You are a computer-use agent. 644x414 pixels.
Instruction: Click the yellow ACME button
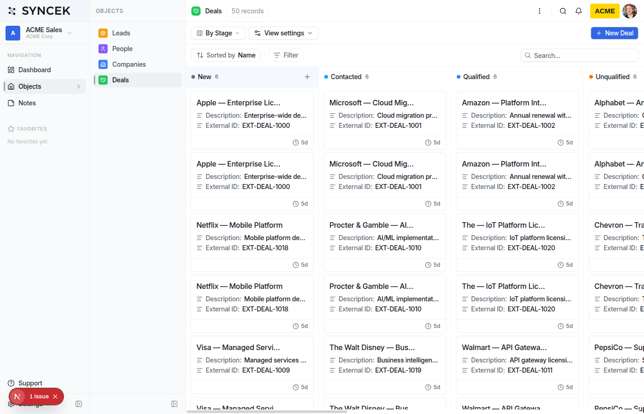(604, 11)
